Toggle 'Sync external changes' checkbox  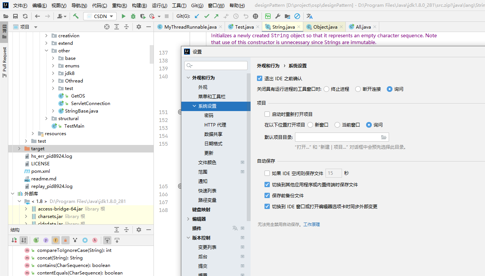point(267,206)
